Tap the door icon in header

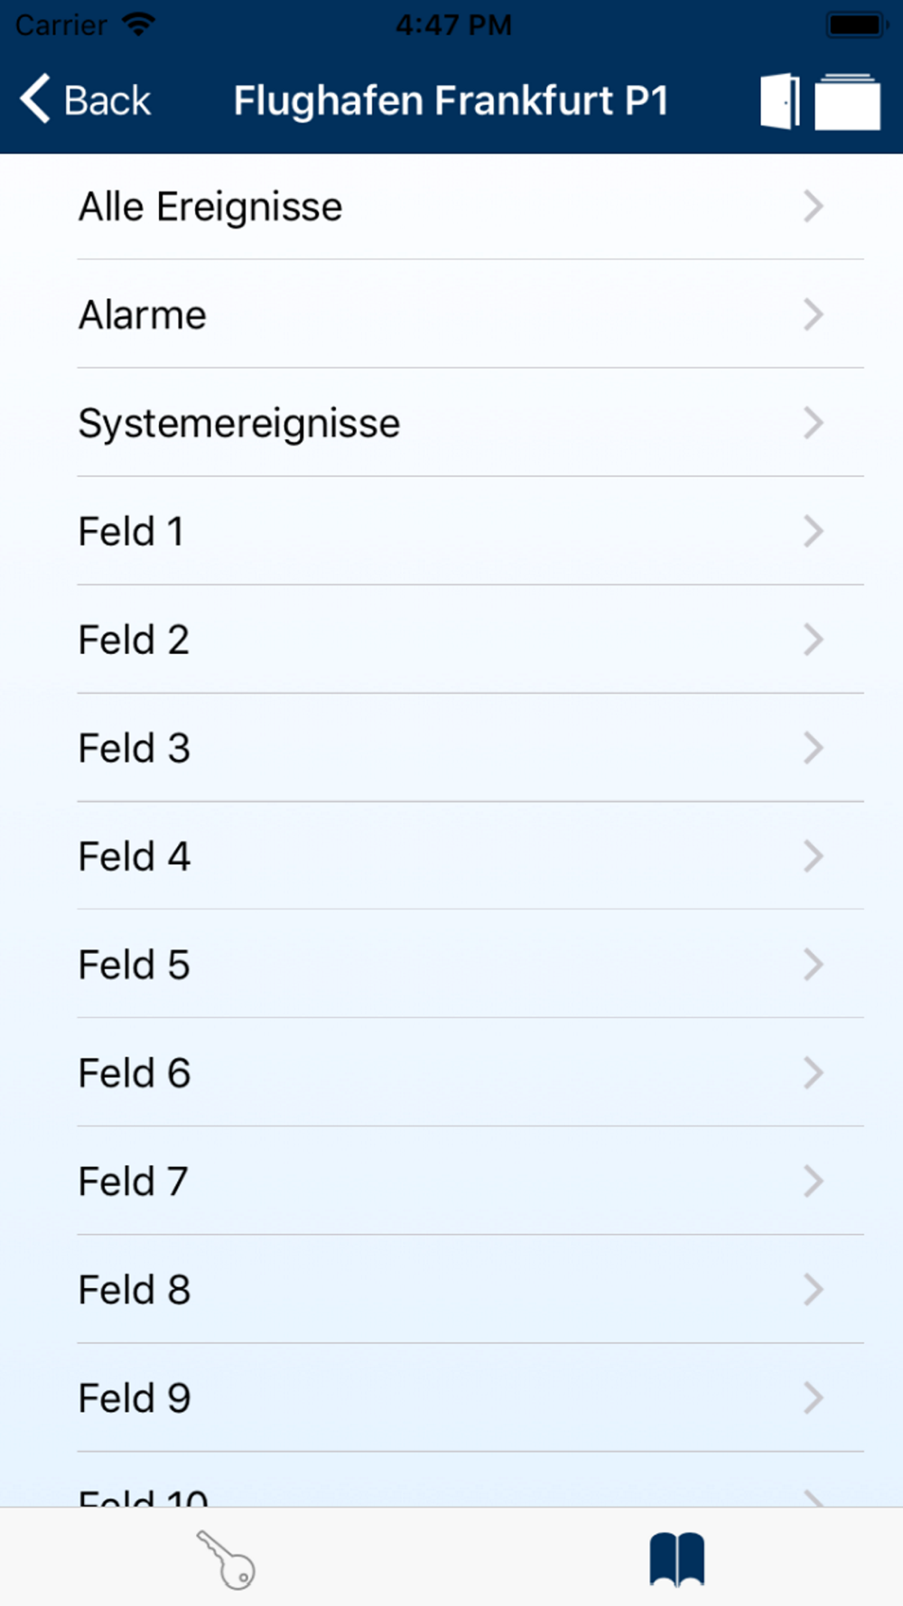(x=780, y=101)
